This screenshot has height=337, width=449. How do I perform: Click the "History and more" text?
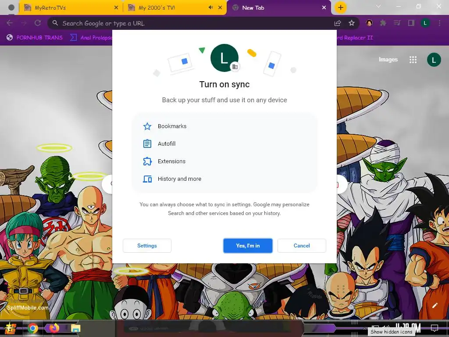179,179
